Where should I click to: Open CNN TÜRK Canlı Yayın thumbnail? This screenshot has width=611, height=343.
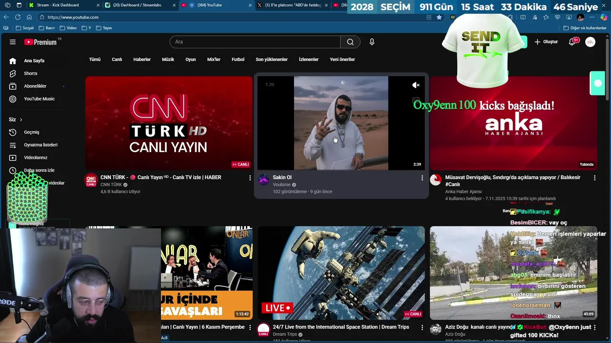[169, 123]
